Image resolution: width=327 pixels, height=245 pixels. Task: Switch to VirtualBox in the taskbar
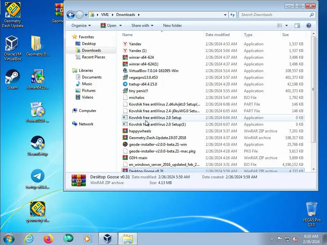click(108, 239)
